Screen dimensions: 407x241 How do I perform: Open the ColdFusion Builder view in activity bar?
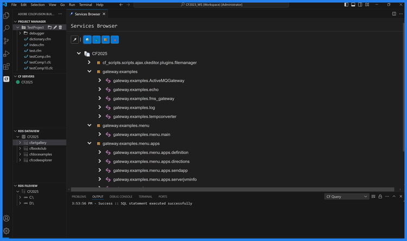[x=7, y=79]
